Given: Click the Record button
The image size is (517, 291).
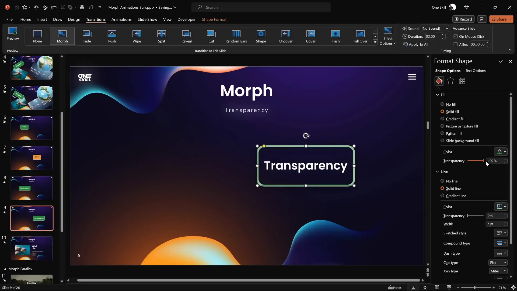Looking at the screenshot, I should [x=463, y=19].
